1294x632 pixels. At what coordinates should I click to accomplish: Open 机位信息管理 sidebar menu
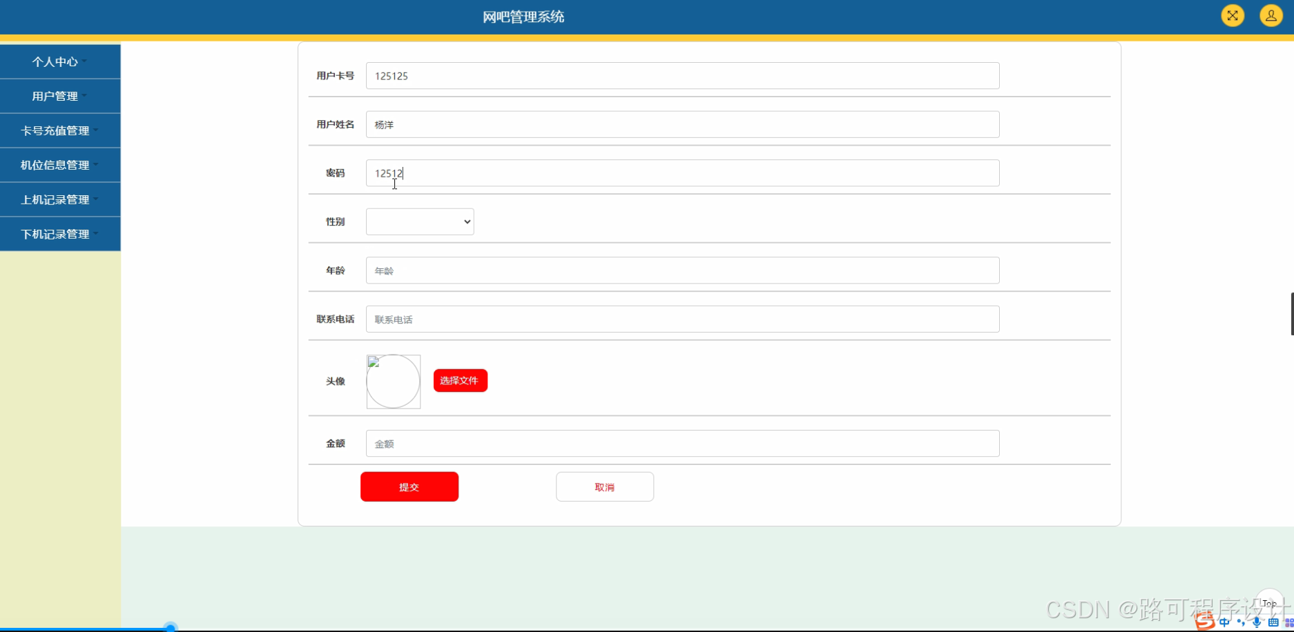point(60,165)
